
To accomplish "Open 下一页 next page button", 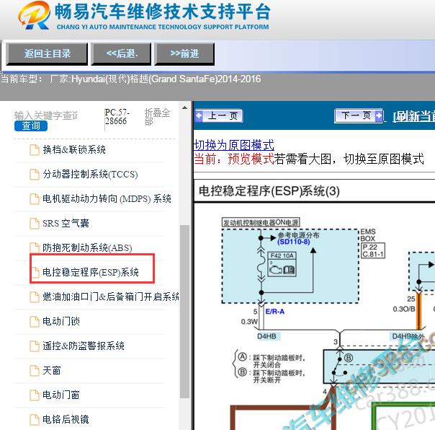I will pos(359,115).
